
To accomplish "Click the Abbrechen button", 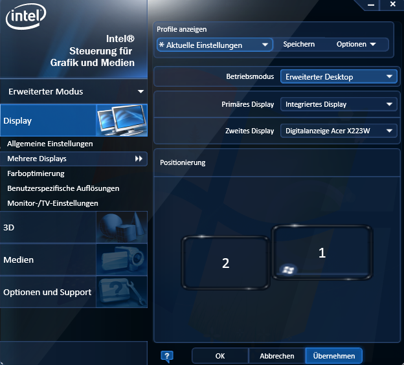I will (x=276, y=356).
